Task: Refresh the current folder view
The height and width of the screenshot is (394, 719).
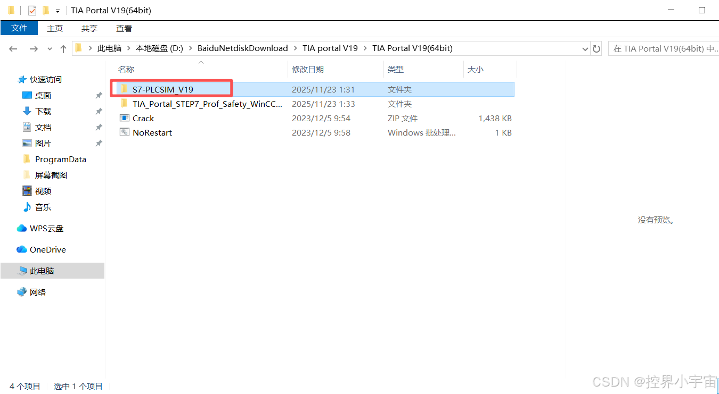Action: pyautogui.click(x=597, y=48)
